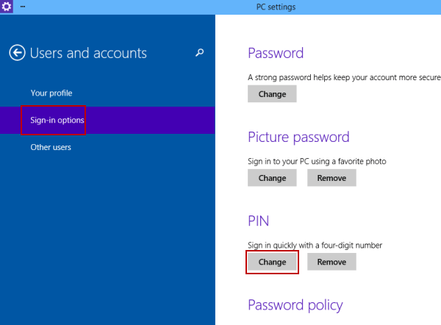Remove the picture password
The image size is (441, 325).
point(331,178)
